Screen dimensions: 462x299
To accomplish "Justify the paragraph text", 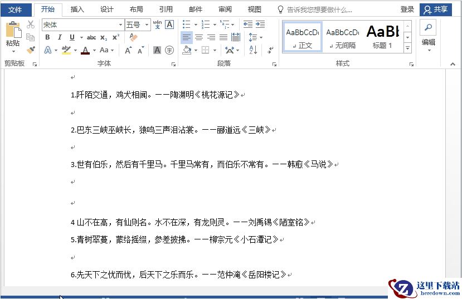I will (223, 37).
